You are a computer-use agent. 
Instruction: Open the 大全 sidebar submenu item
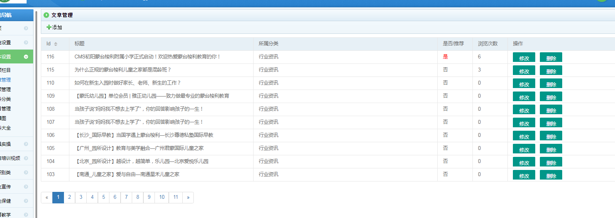point(5,128)
